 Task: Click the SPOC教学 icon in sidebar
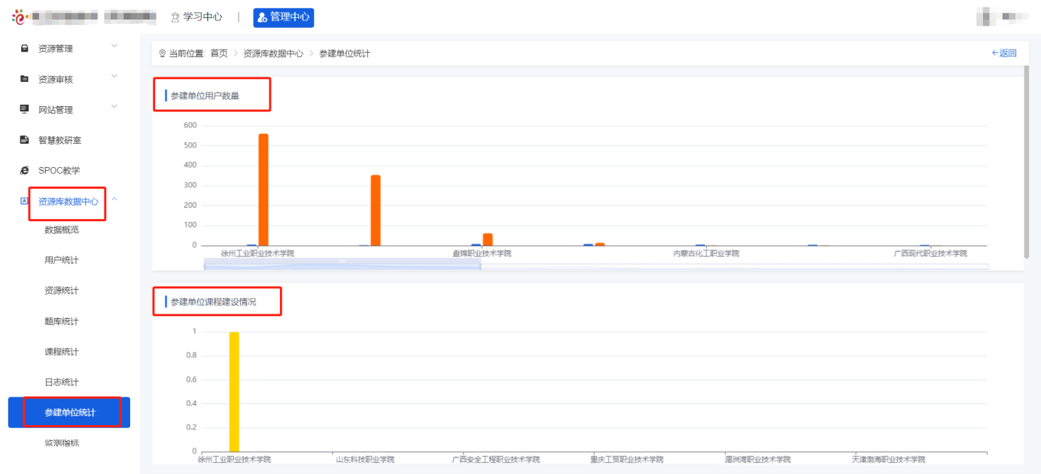point(25,171)
